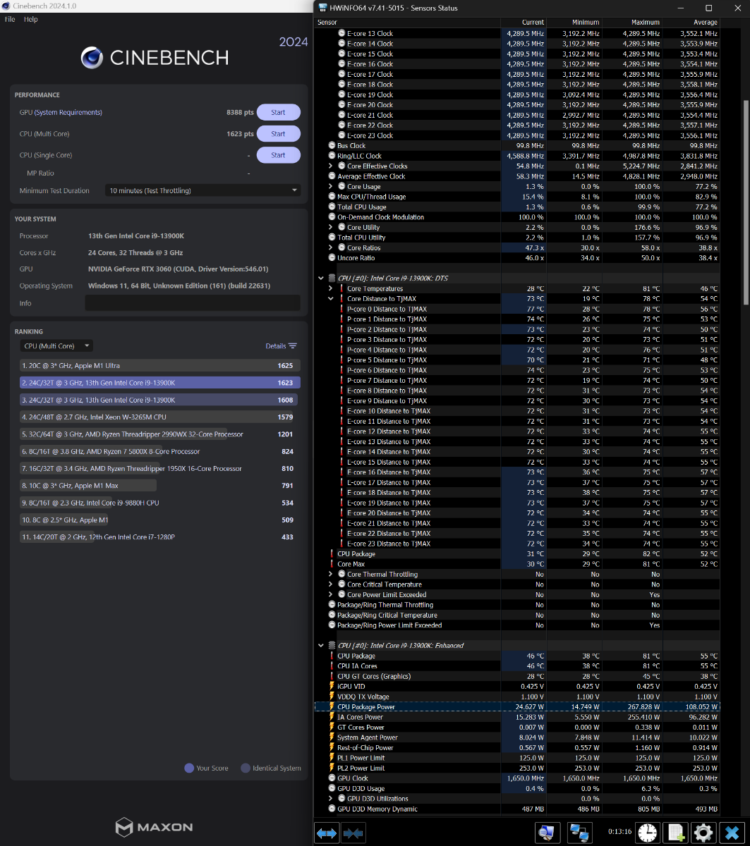Click the Info text field
The width and height of the screenshot is (750, 846).
click(193, 303)
